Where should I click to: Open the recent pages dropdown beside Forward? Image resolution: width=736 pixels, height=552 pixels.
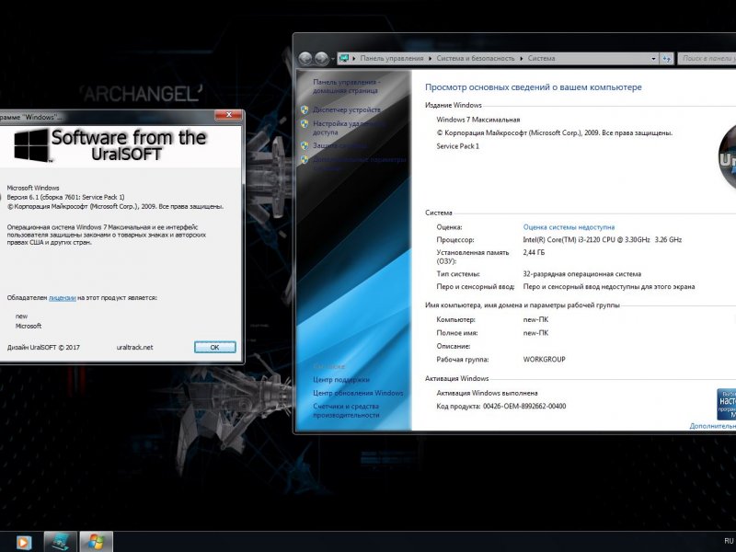click(x=333, y=59)
